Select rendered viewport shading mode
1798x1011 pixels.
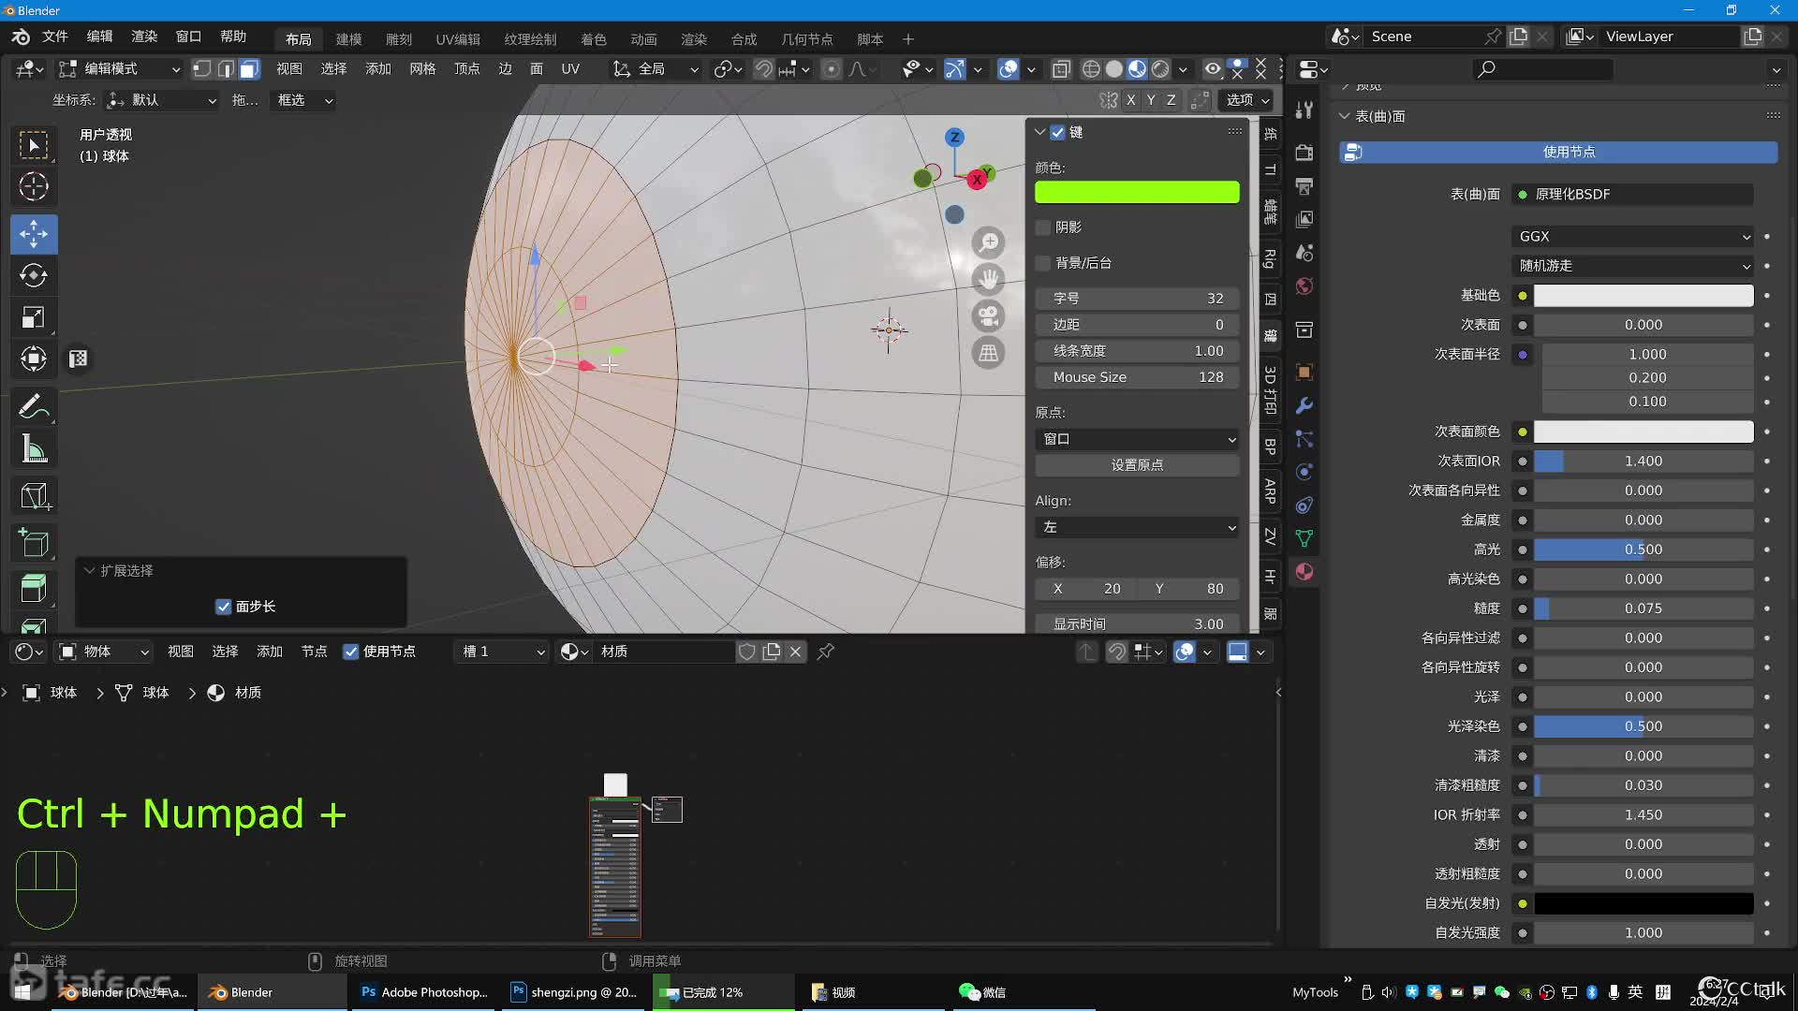[1159, 68]
